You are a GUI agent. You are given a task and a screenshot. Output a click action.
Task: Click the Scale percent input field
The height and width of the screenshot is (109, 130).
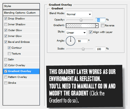100,49
